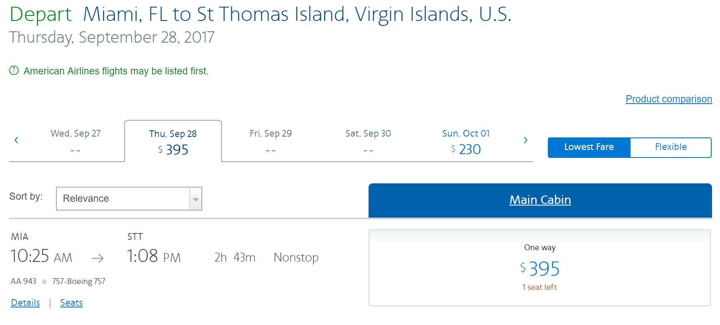Open flight Details link
The image size is (720, 325).
click(25, 302)
